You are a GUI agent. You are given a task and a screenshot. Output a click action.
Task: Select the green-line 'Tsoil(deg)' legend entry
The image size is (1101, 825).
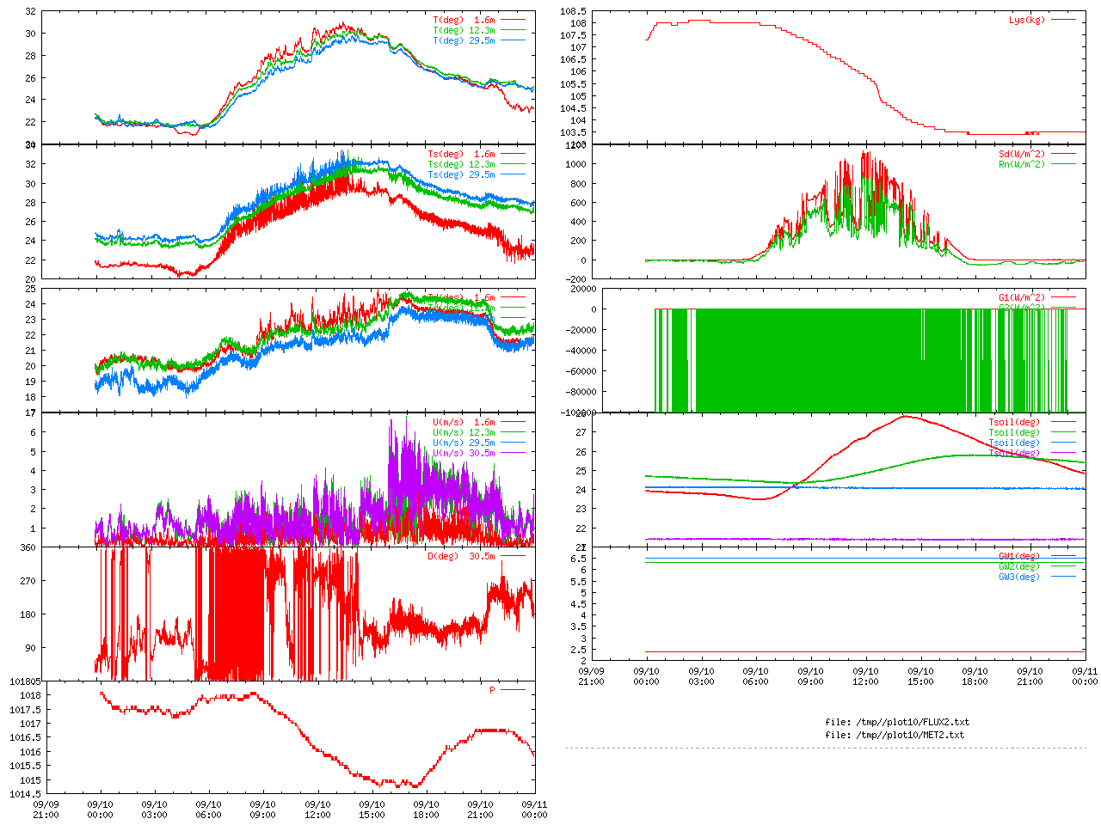[1014, 433]
